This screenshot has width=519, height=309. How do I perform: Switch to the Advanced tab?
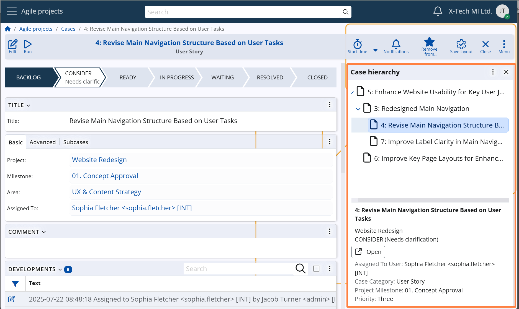43,142
